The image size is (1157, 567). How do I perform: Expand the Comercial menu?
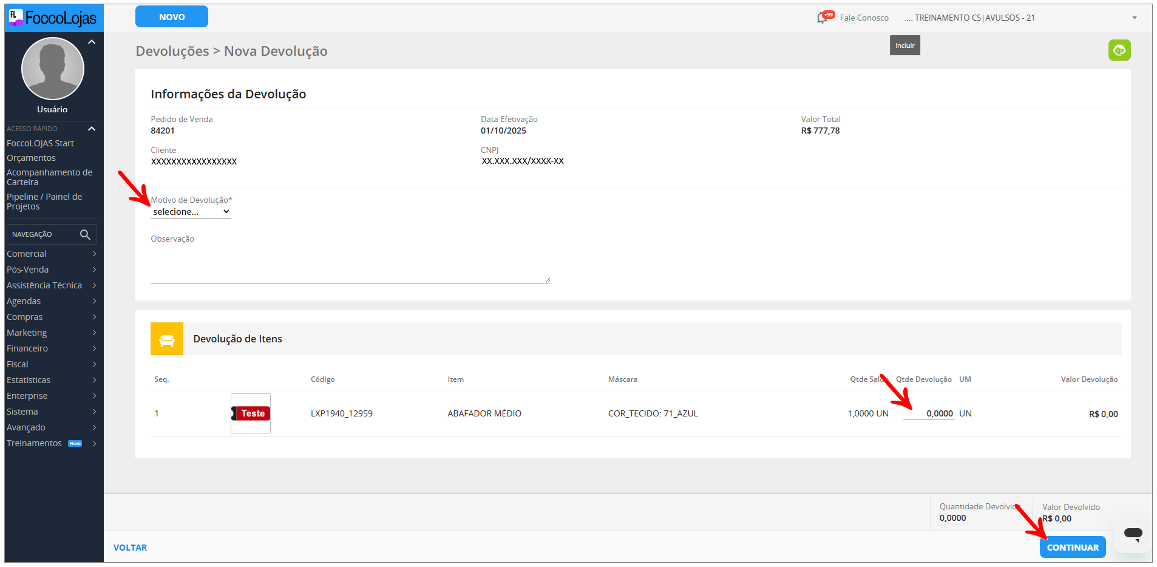pyautogui.click(x=52, y=254)
